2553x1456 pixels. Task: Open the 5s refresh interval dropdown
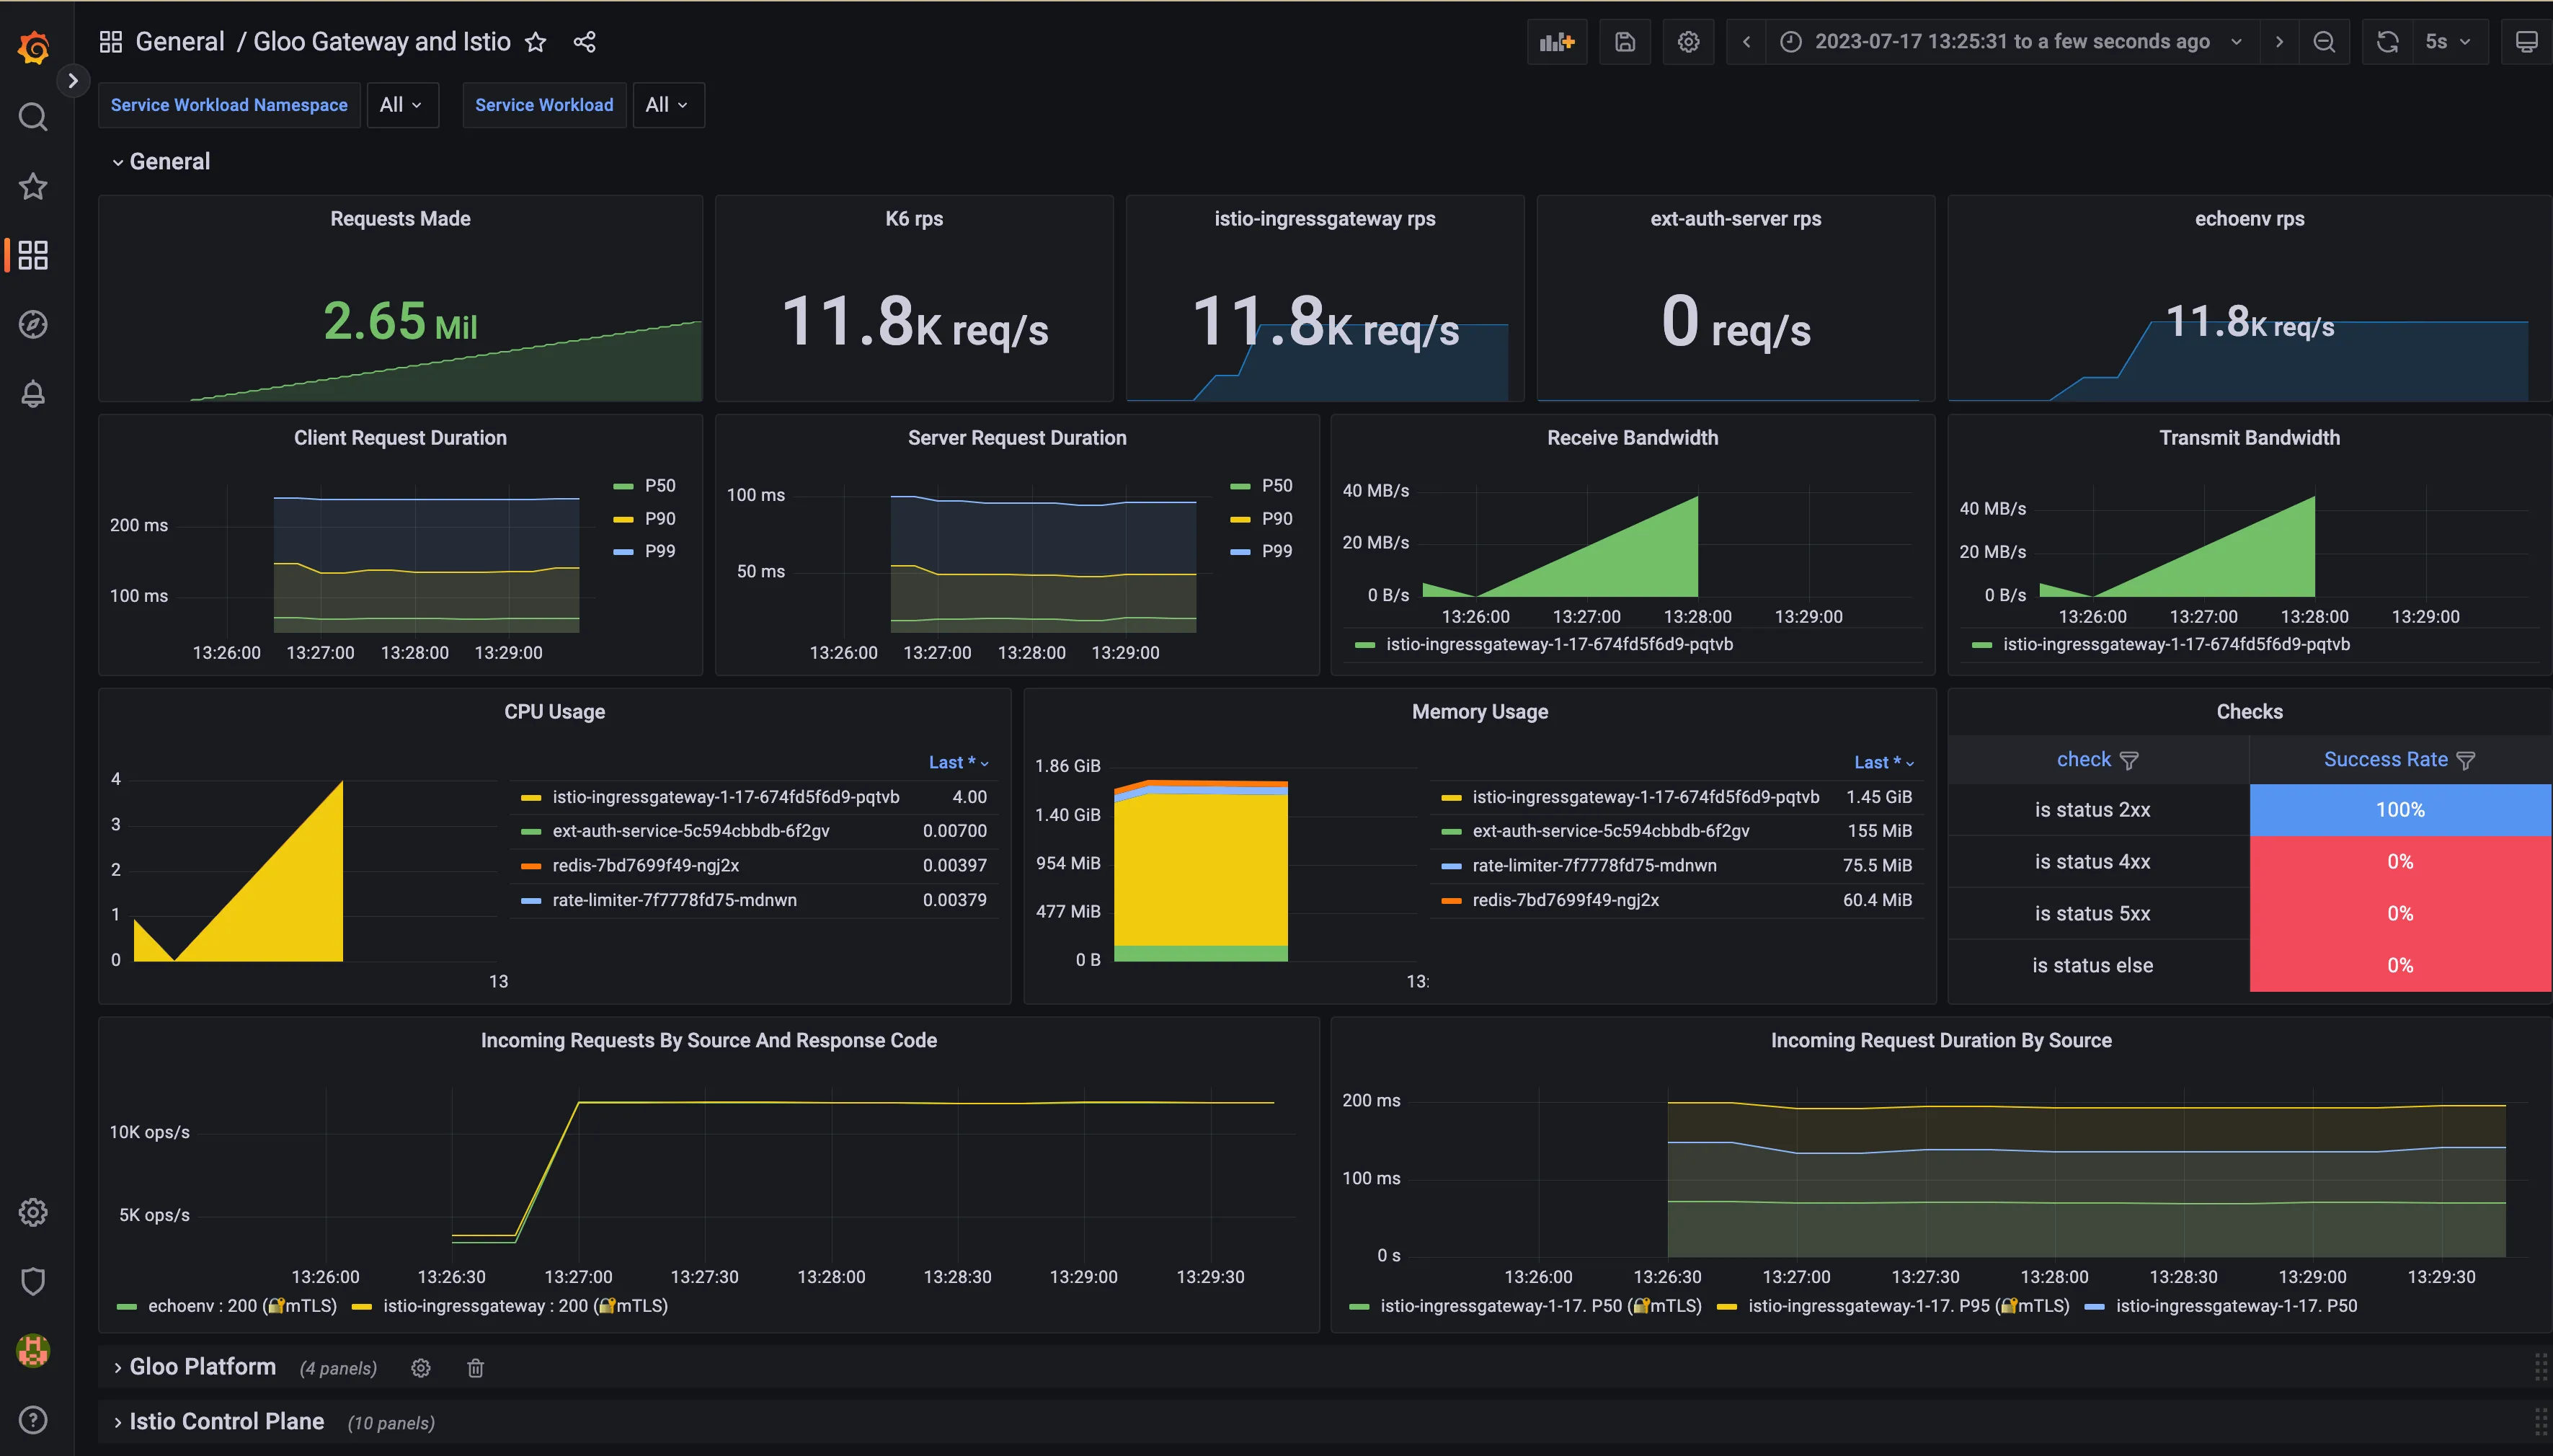click(2449, 42)
